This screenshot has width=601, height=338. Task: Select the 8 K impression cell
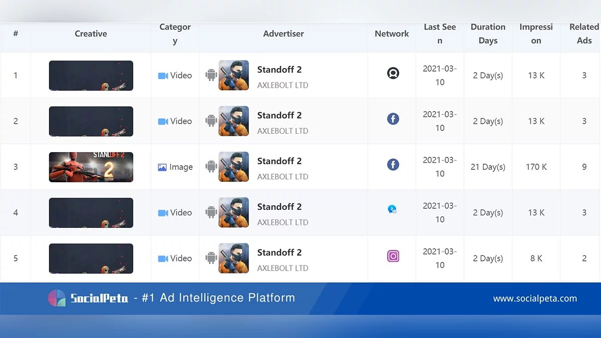pyautogui.click(x=536, y=258)
